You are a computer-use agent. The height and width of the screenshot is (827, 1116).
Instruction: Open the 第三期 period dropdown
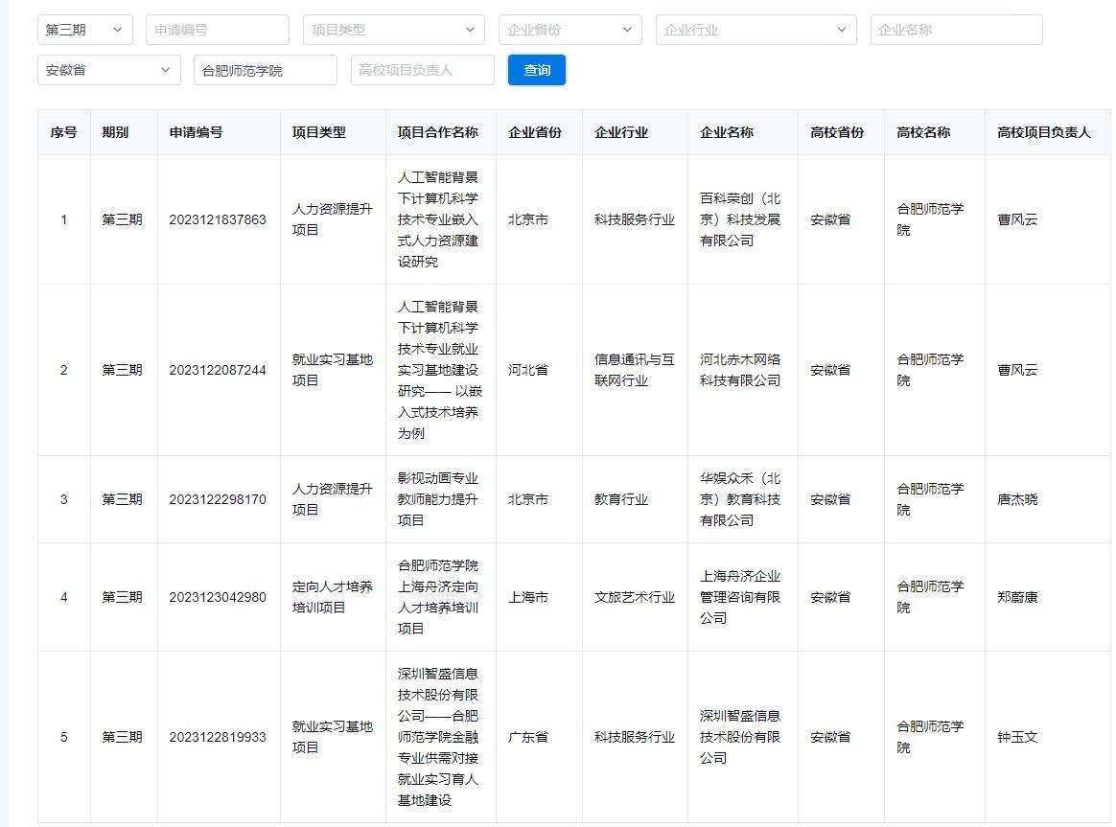pyautogui.click(x=84, y=30)
